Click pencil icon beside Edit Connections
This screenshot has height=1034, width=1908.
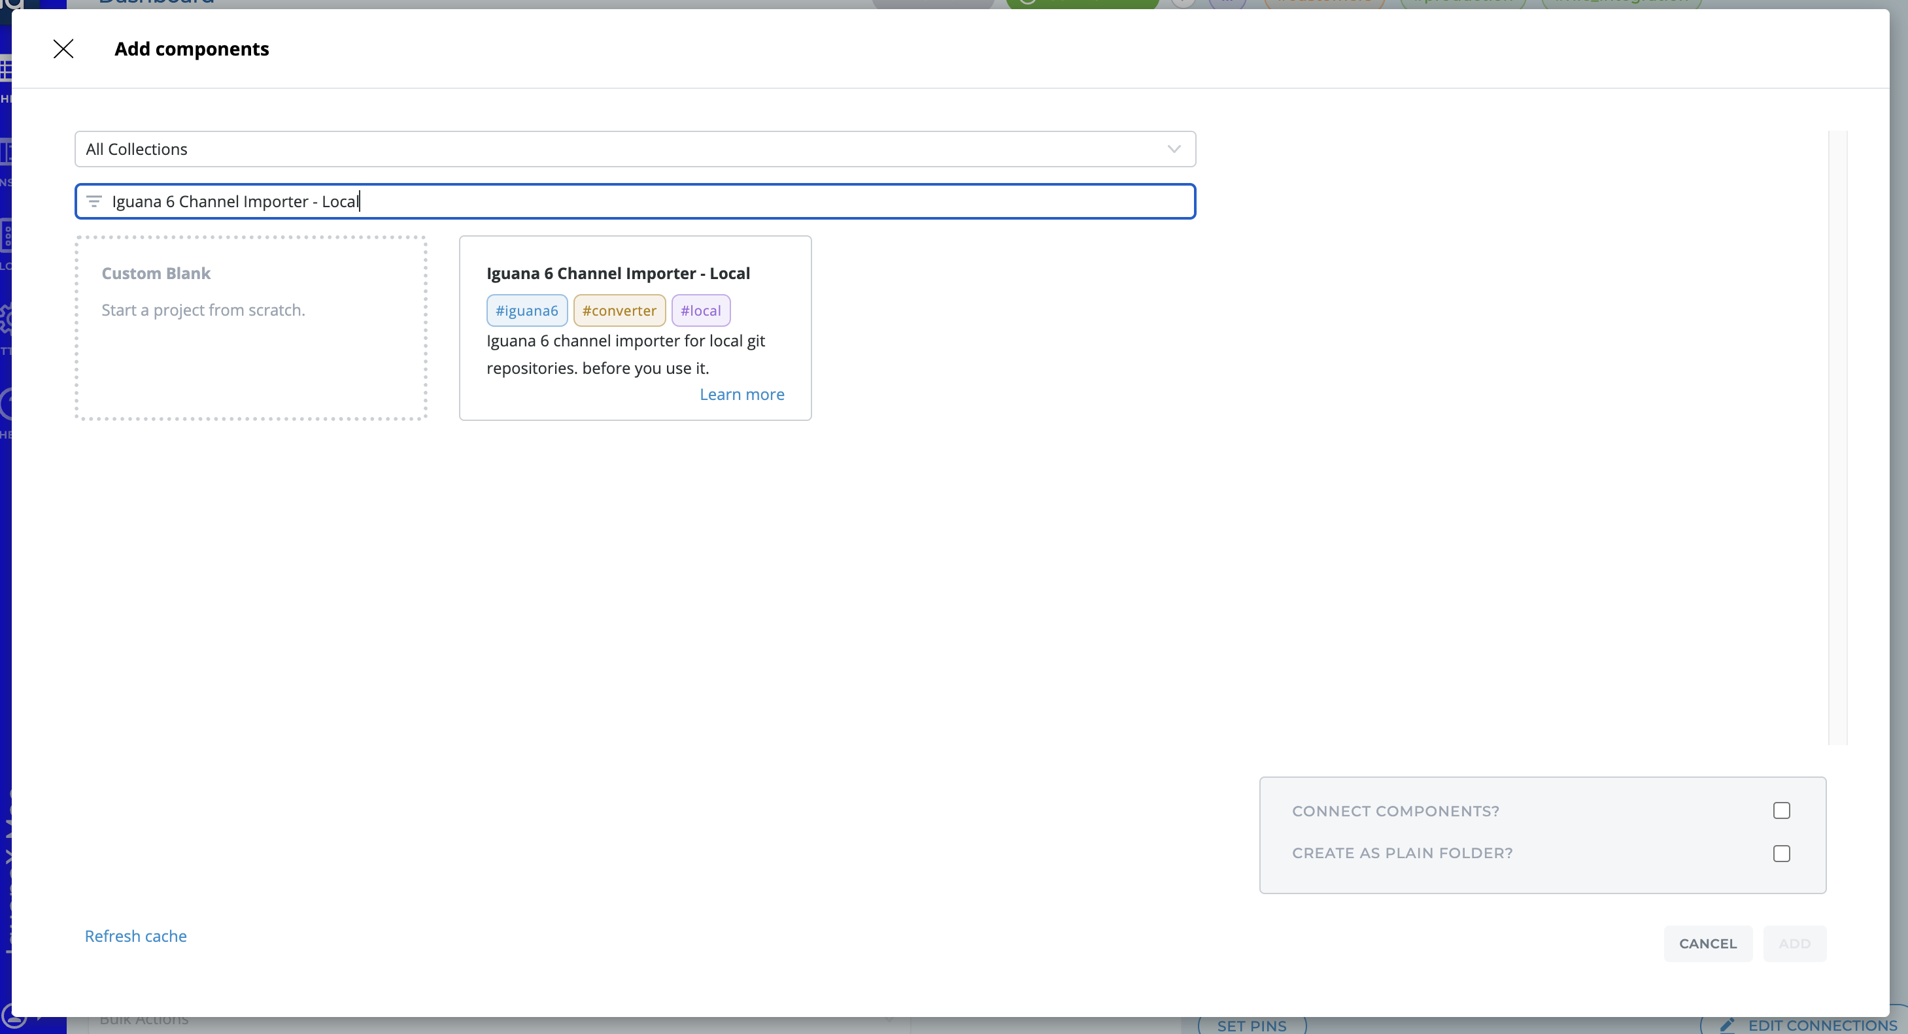point(1728,1025)
